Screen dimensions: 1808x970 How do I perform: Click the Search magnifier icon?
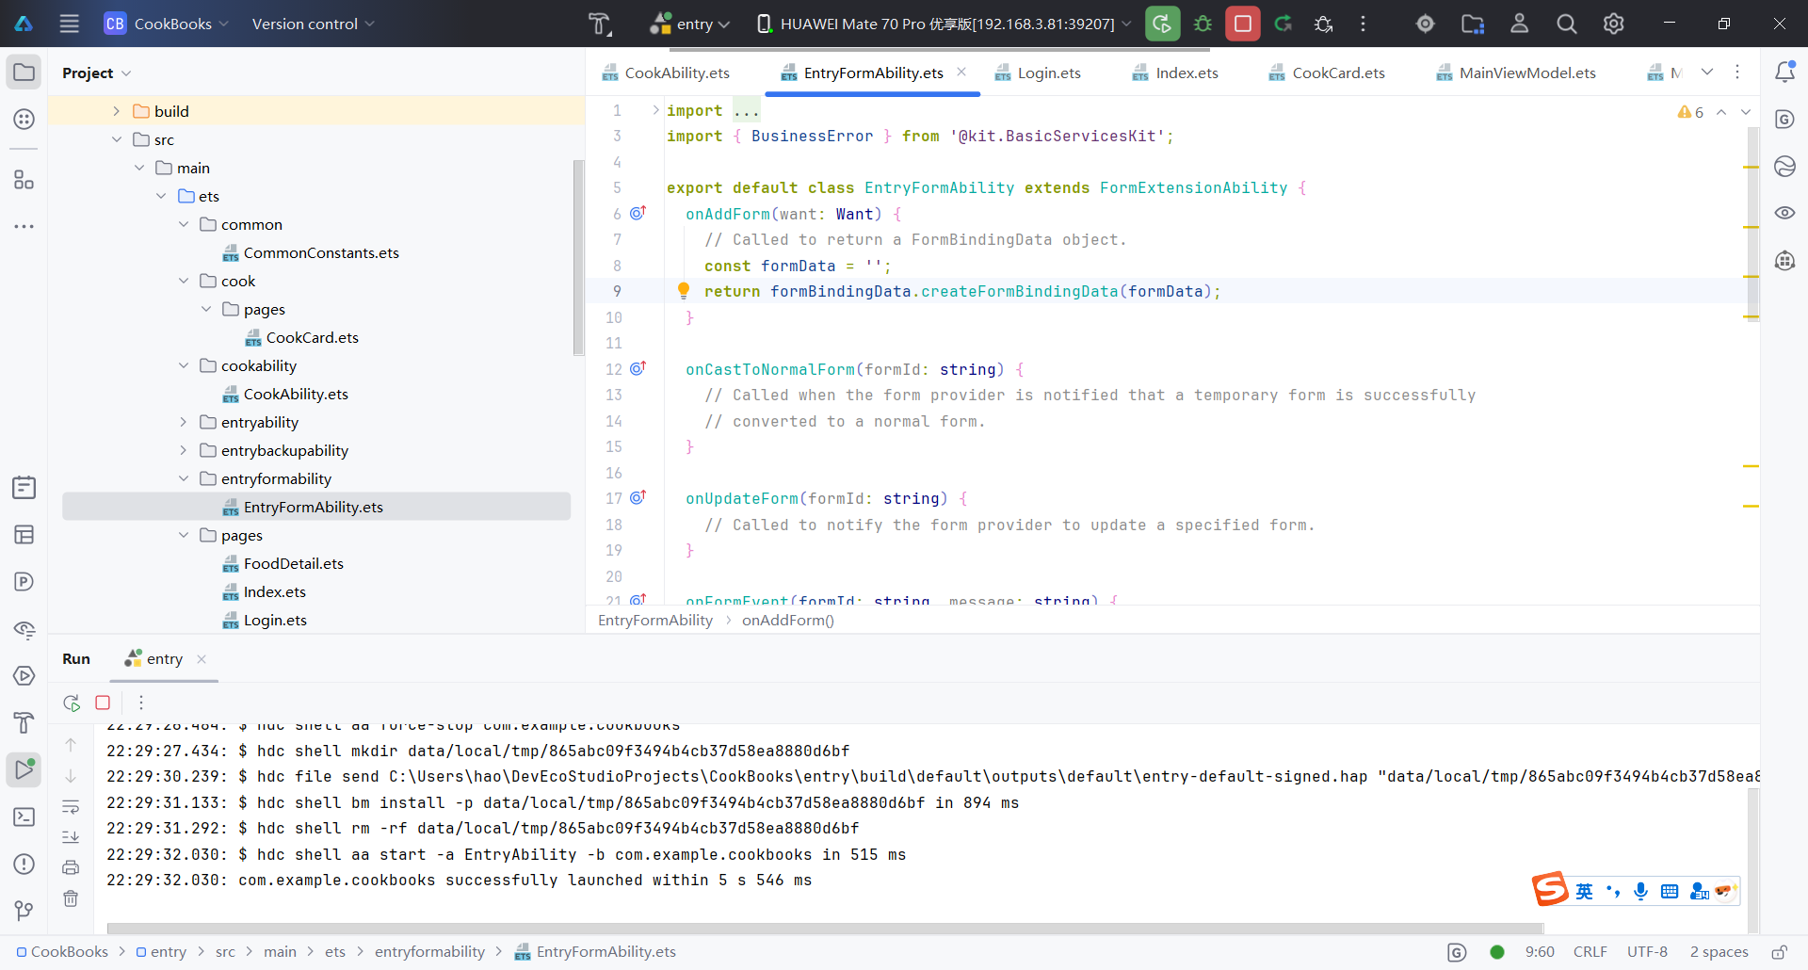click(1566, 24)
